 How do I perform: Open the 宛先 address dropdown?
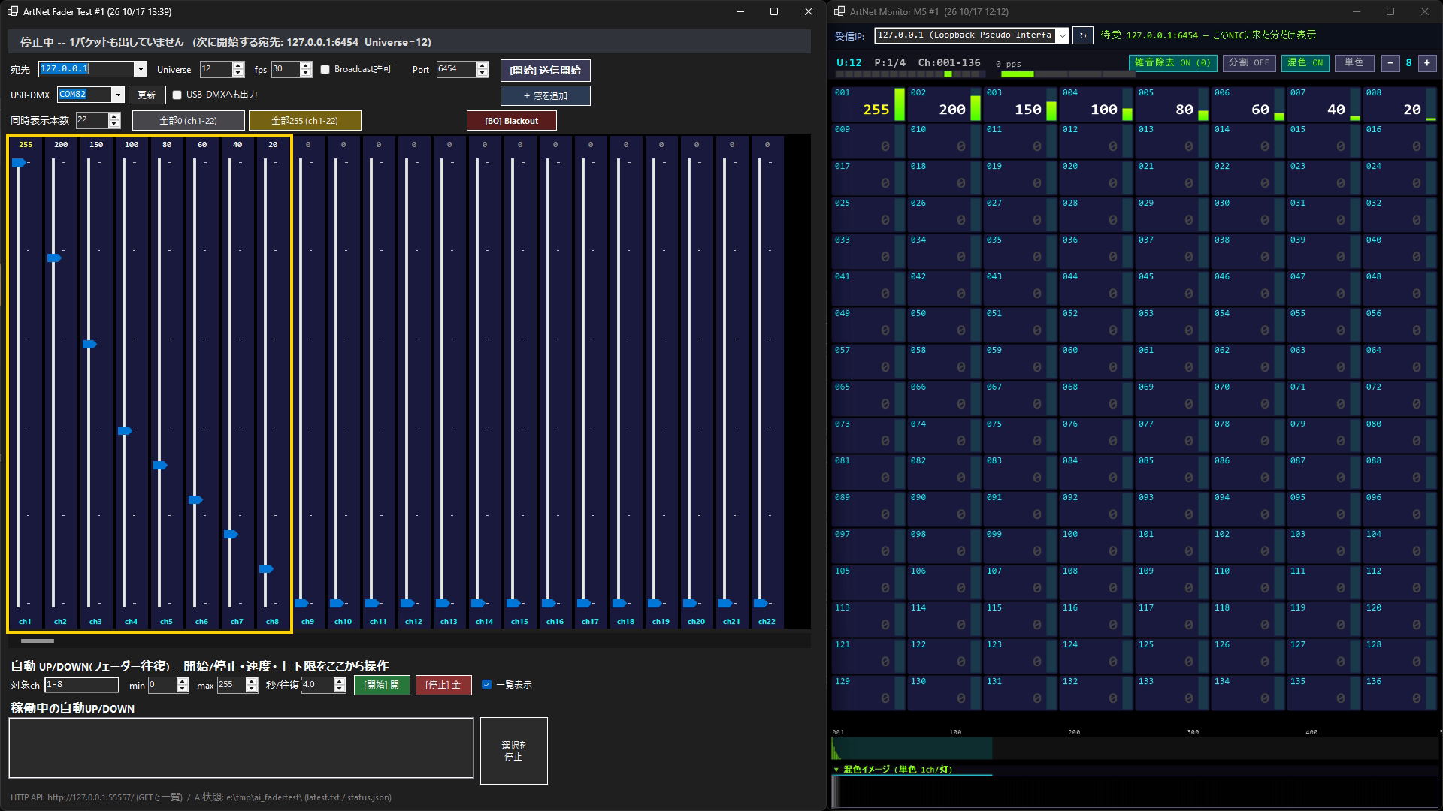(141, 69)
